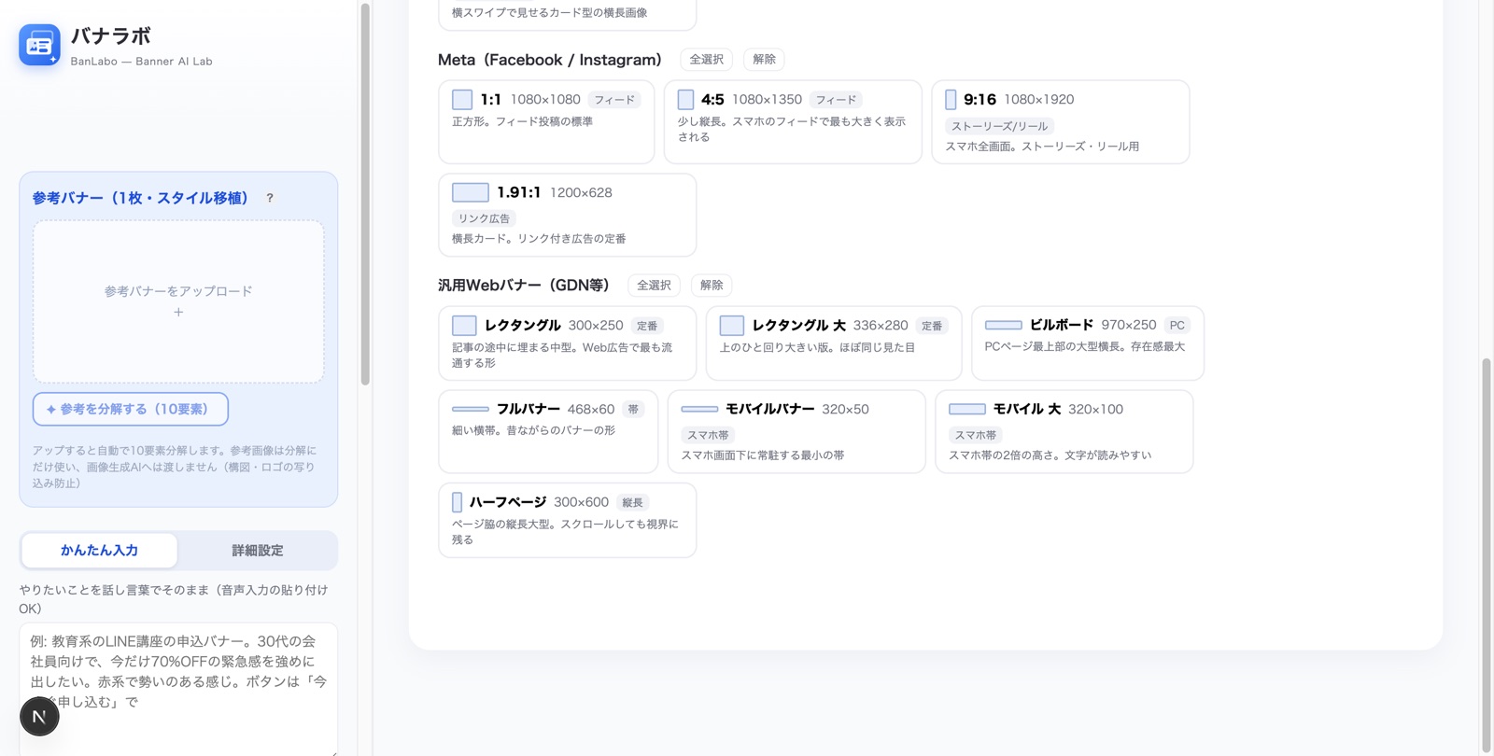Click the ハーフページ tall shape icon

(458, 502)
